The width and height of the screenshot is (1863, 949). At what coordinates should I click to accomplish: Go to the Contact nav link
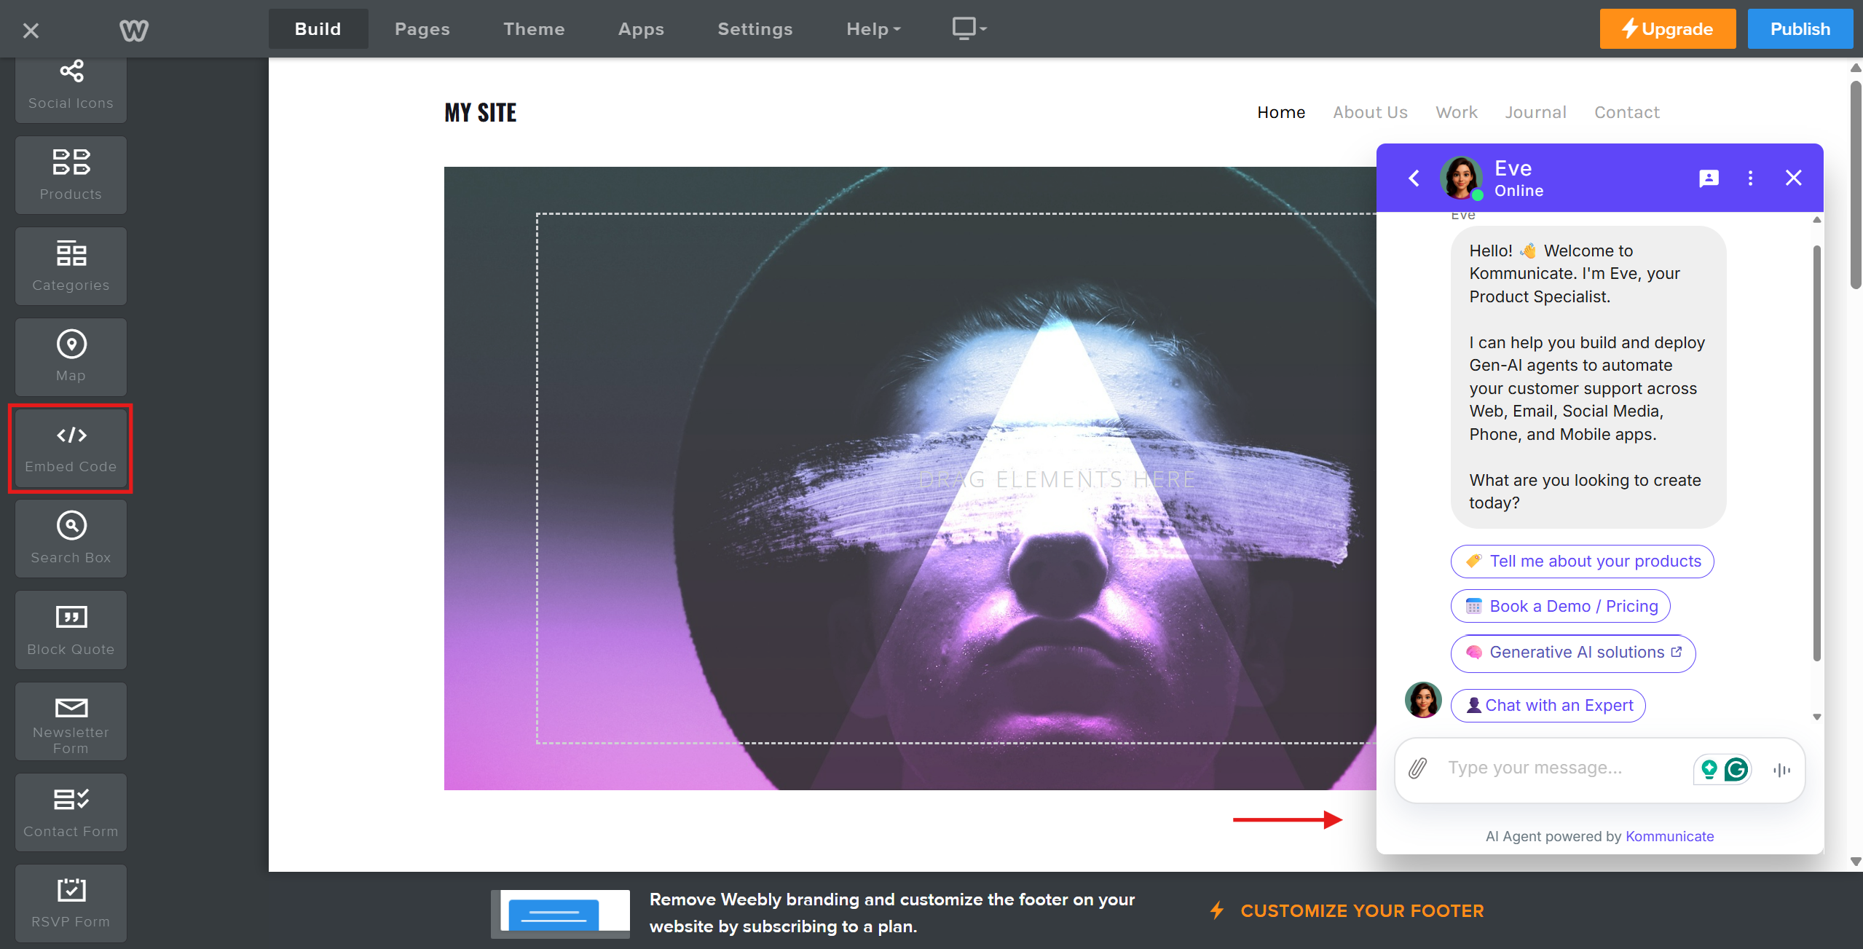(1627, 112)
